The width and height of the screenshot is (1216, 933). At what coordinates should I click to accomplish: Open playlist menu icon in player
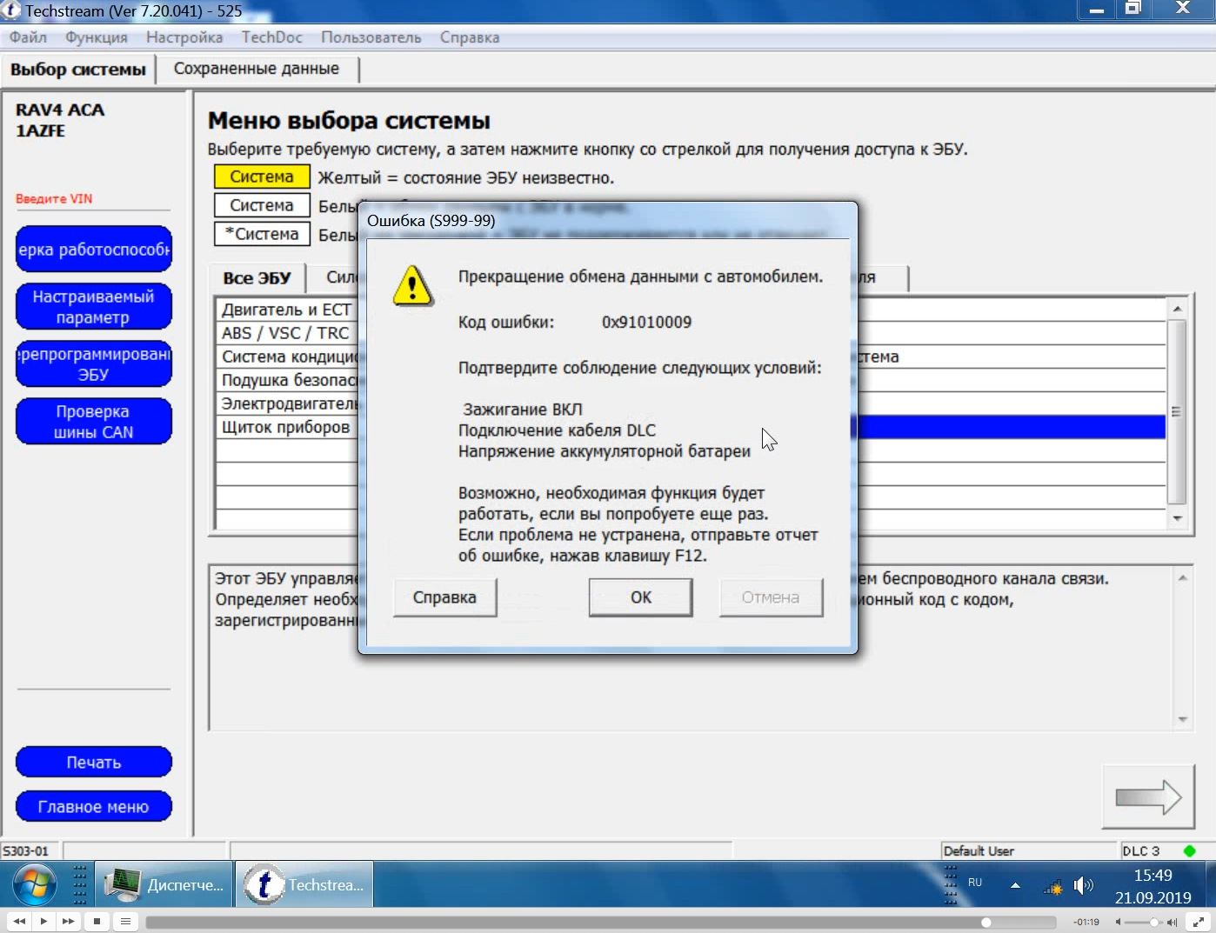point(125,921)
